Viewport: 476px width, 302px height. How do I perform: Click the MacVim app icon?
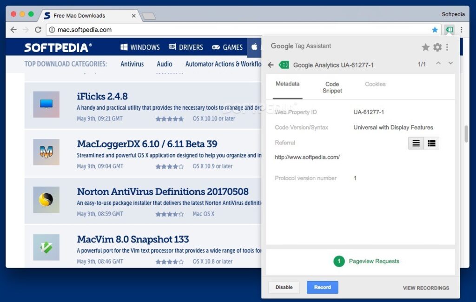46,247
